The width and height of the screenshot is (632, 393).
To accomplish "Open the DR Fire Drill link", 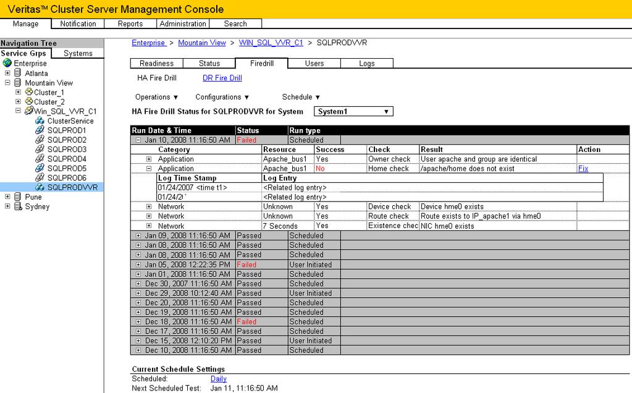I will pos(222,78).
